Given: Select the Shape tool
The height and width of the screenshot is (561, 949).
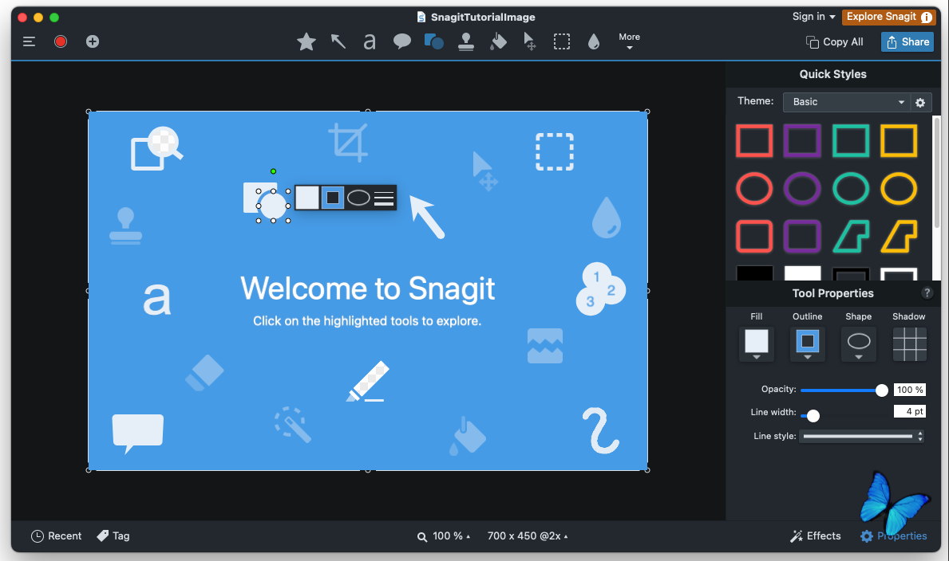Looking at the screenshot, I should point(434,41).
